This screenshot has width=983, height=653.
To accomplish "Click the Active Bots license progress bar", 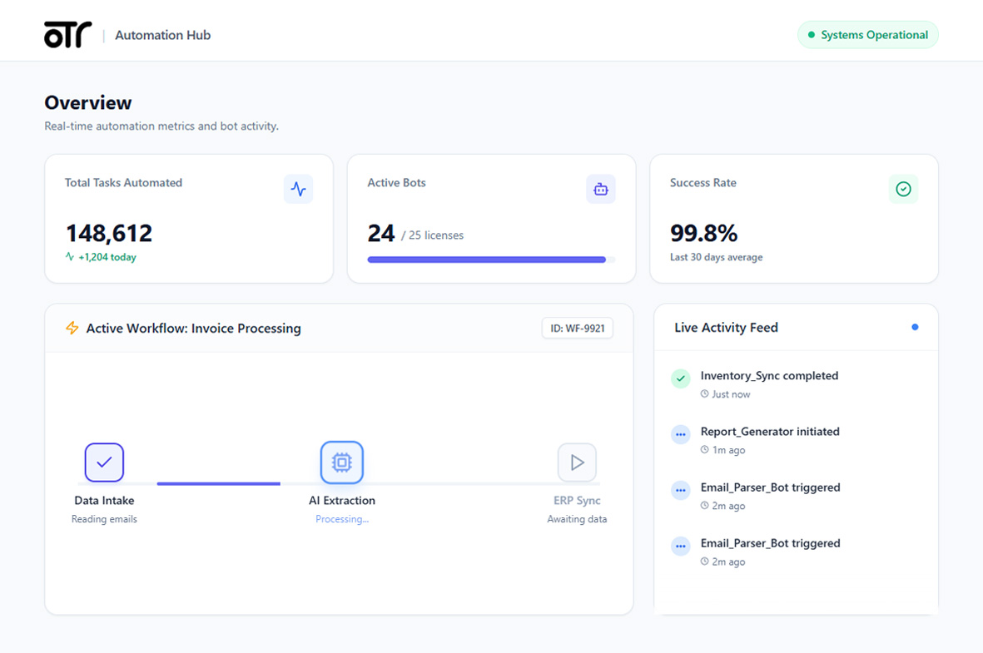I will click(x=491, y=260).
